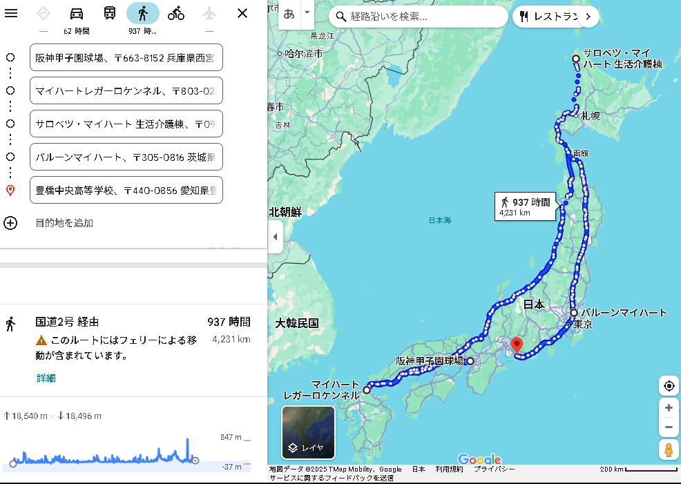The image size is (681, 484).
Task: Click the ↓18,496 m elevation loss text
Action: 79,416
